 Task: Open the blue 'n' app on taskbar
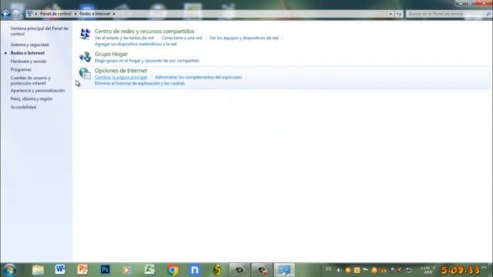[195, 270]
